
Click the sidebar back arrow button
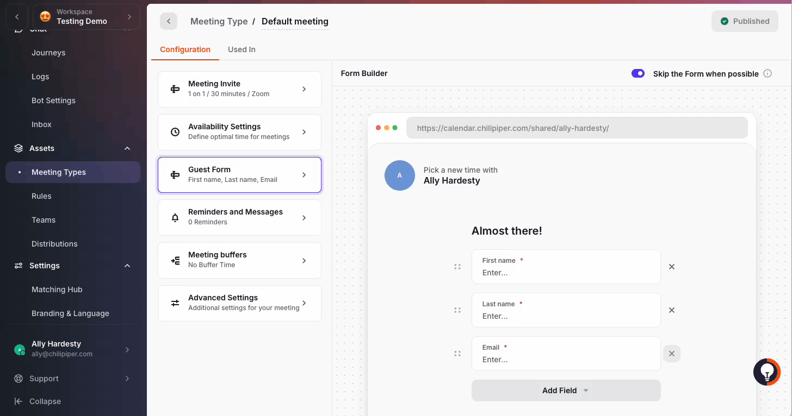17,17
